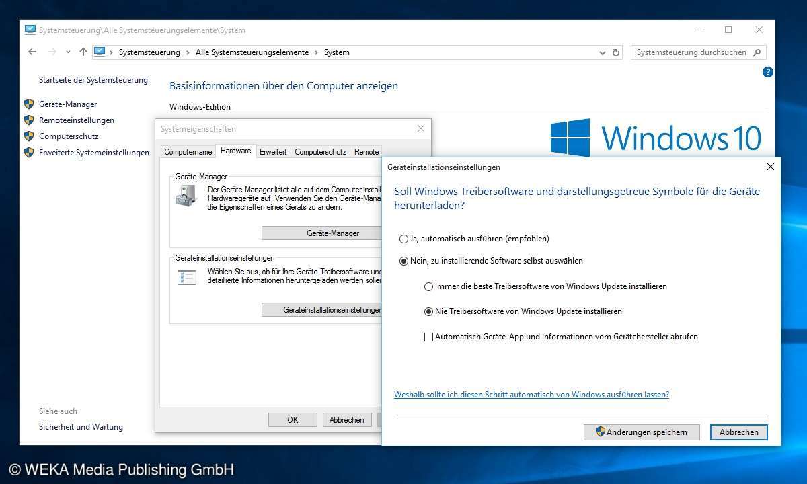Click the shield icon next to Geräte-Manager

(29, 104)
